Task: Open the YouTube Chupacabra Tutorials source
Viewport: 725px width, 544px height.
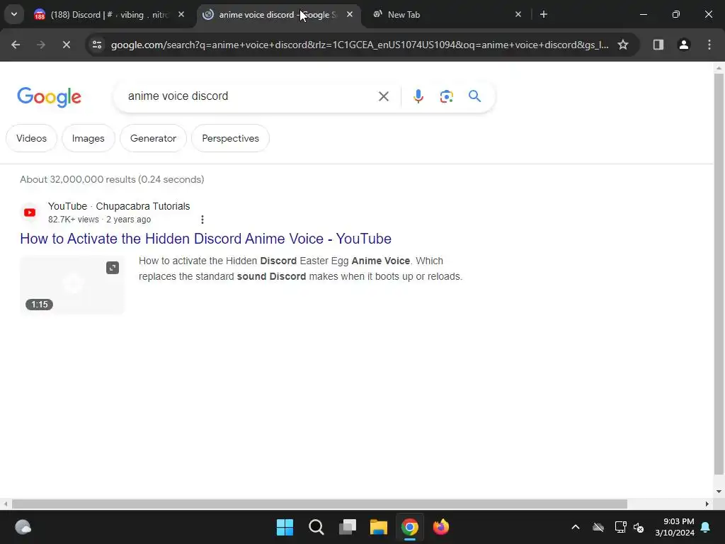Action: click(x=119, y=206)
